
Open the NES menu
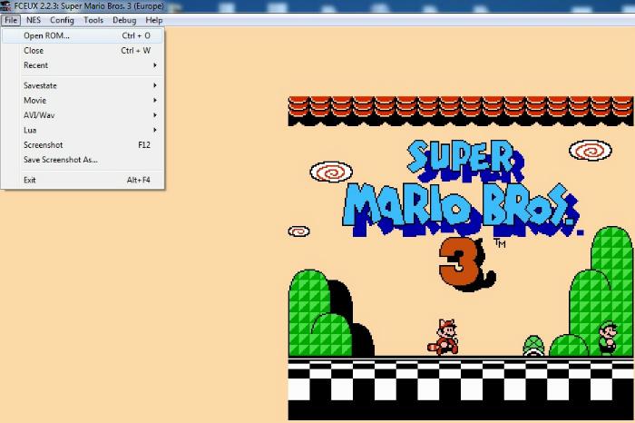tap(34, 20)
